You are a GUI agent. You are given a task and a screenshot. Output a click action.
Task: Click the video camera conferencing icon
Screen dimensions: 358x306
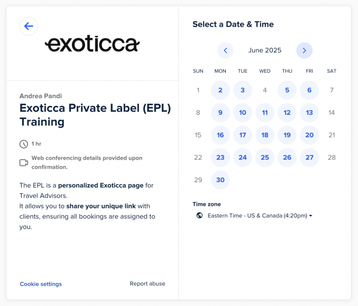(24, 162)
